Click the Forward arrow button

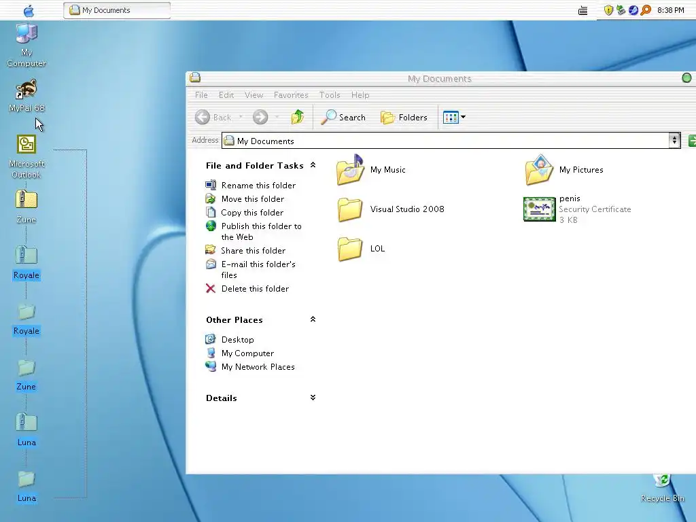tap(260, 117)
